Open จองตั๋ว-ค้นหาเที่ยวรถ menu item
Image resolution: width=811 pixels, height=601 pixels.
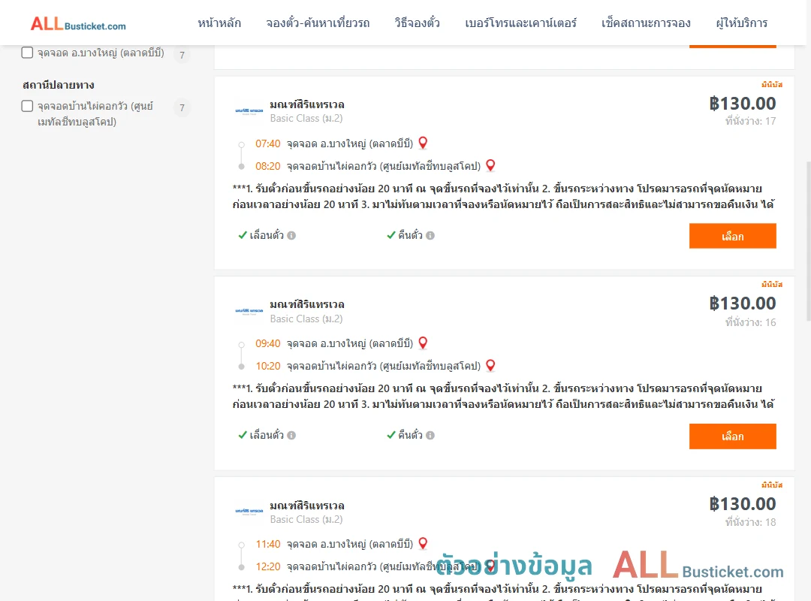pos(318,23)
